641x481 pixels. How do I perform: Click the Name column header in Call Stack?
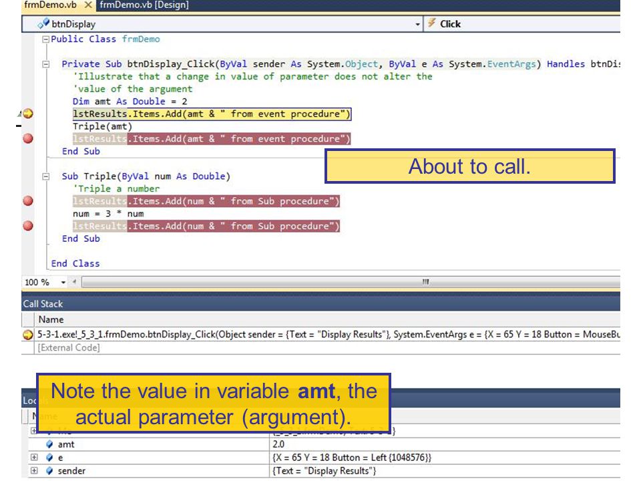tap(51, 319)
